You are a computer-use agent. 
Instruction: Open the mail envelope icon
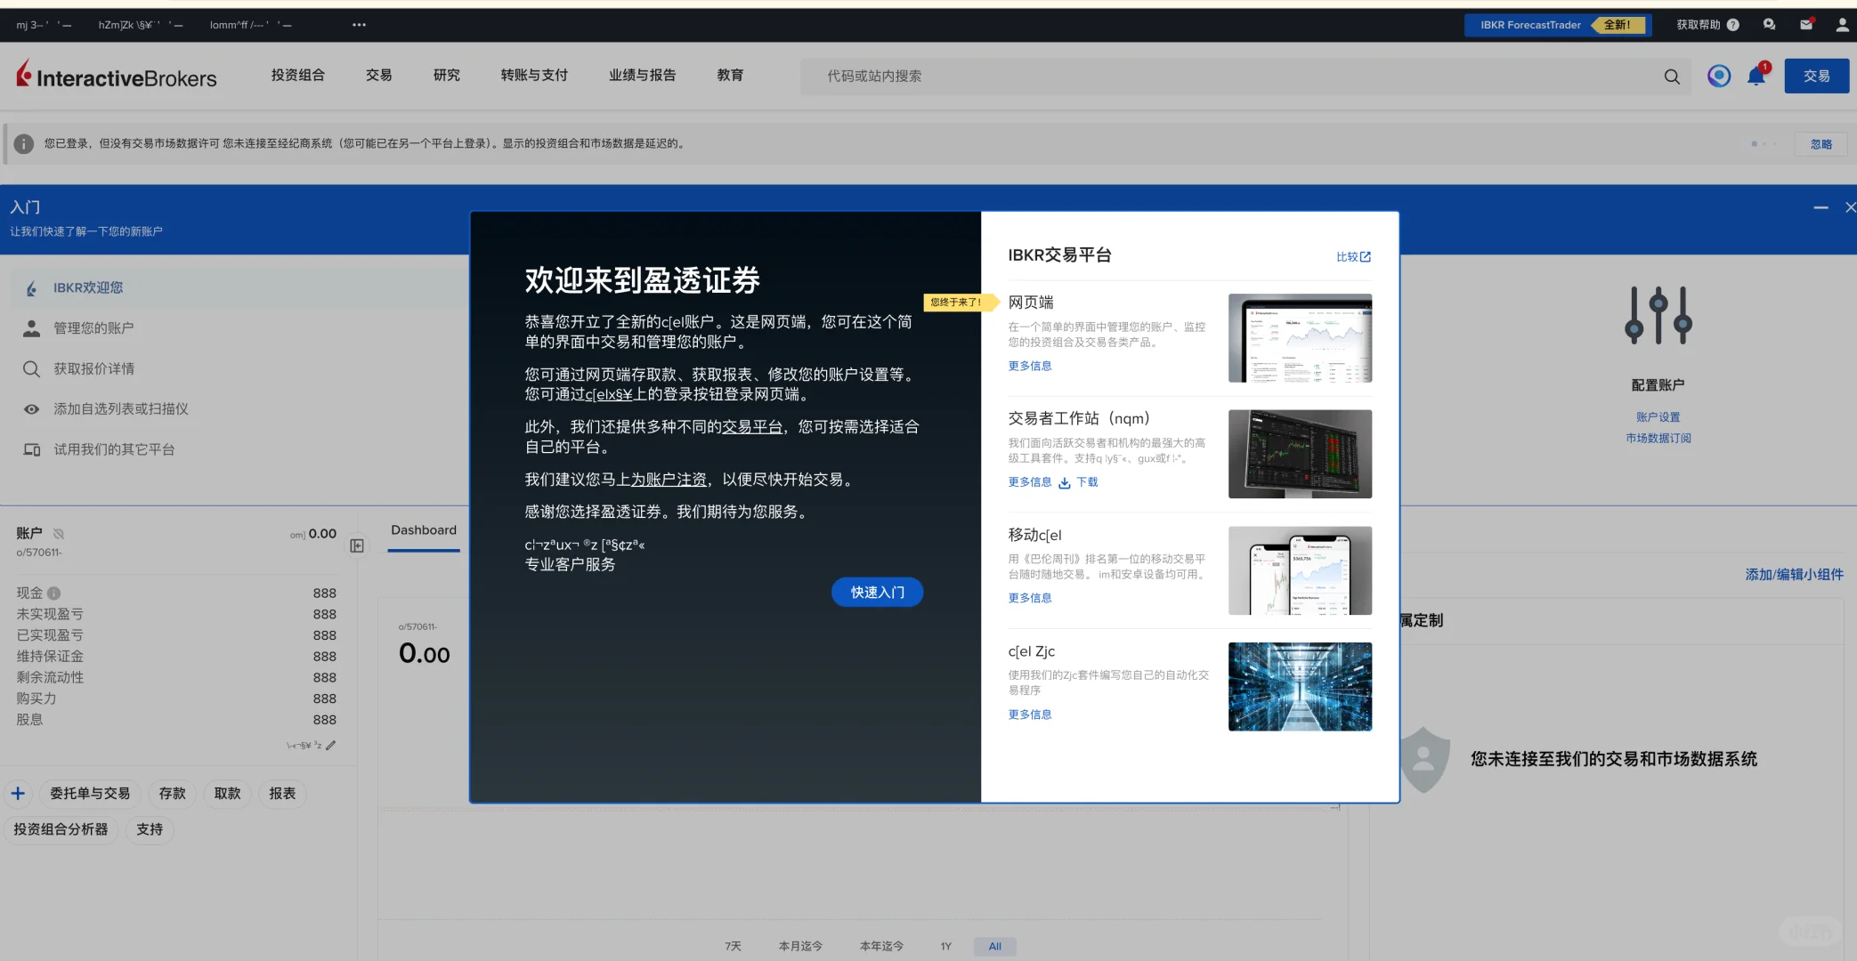tap(1806, 25)
